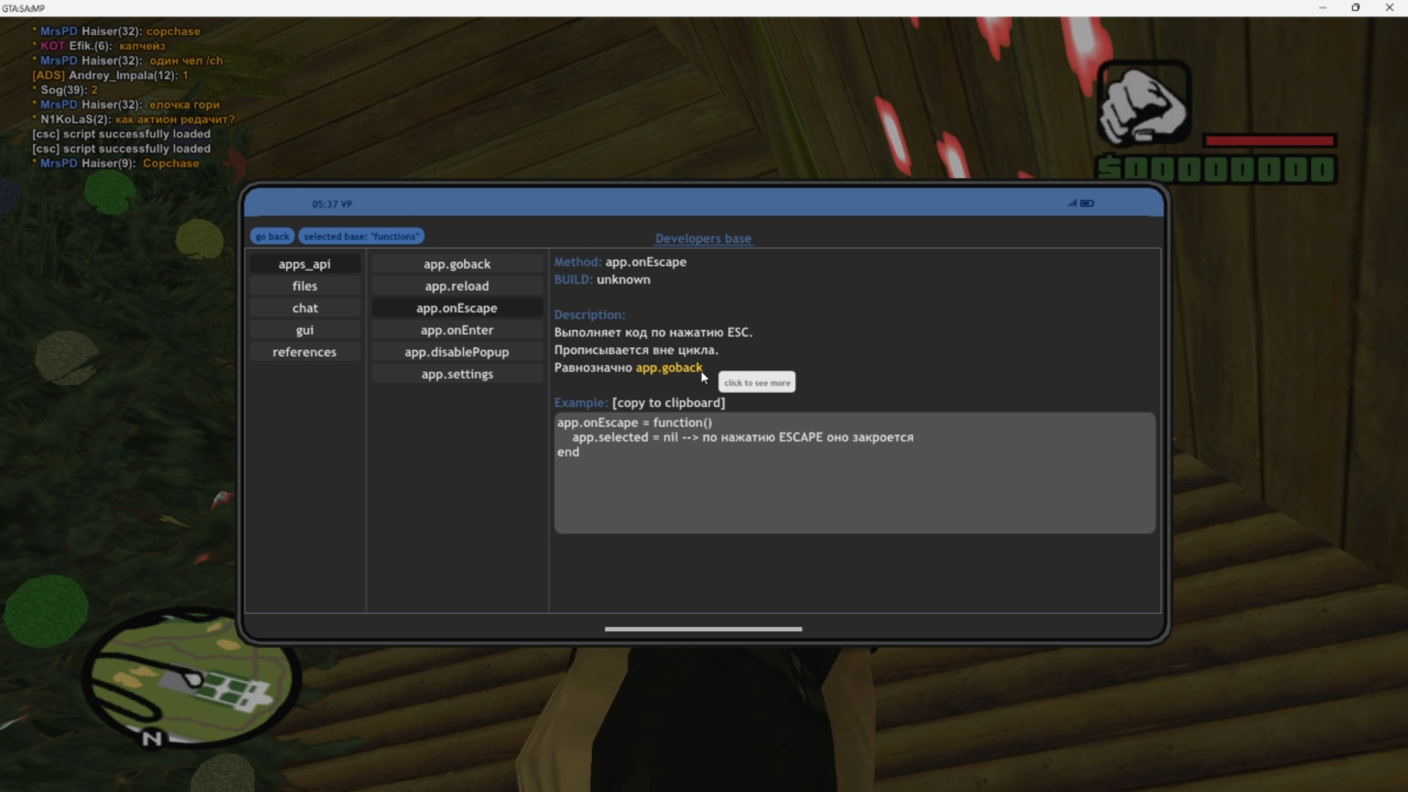Click the red health bar in HUD

point(1269,141)
